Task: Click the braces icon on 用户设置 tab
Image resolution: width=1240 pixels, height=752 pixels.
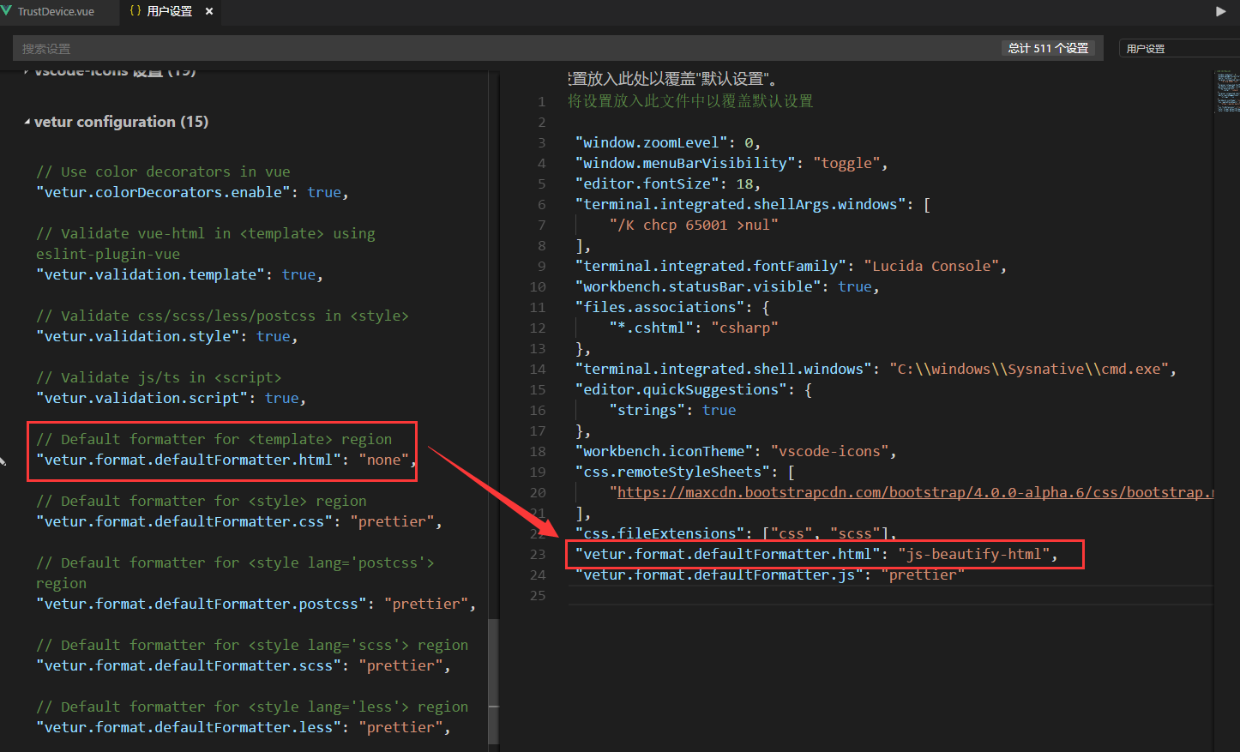Action: (135, 11)
